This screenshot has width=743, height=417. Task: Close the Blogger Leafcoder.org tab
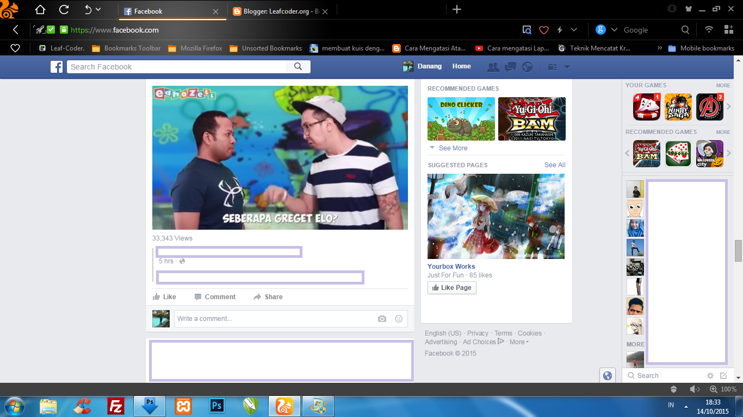coord(325,11)
